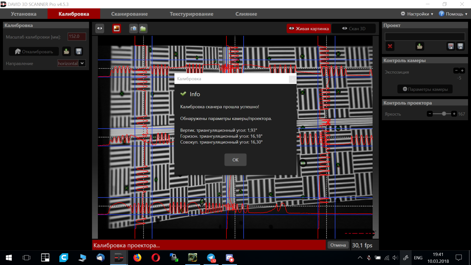Adjust the Яркость brightness slider handle
The image size is (471, 265).
pos(444,114)
